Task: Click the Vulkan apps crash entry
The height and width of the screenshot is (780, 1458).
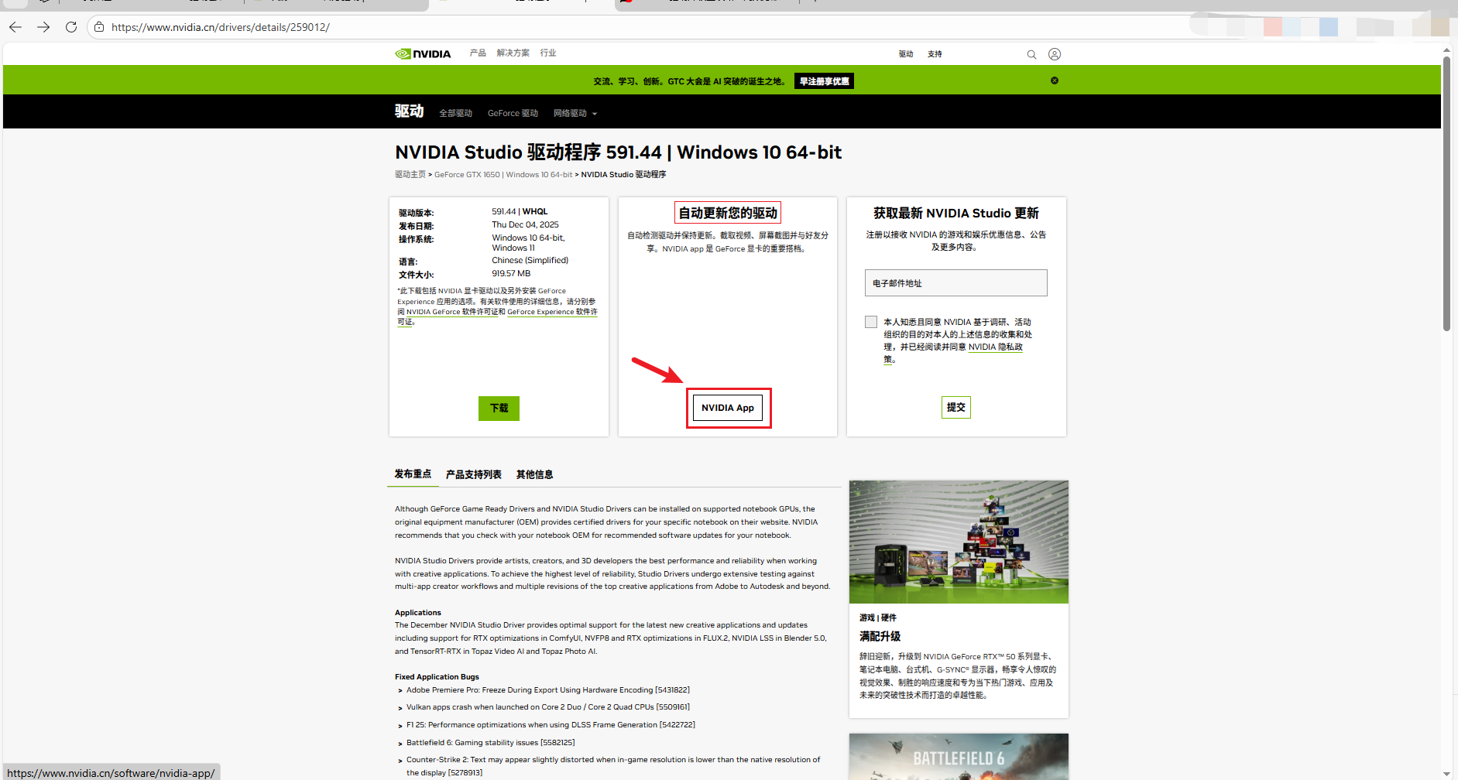Action: coord(547,706)
